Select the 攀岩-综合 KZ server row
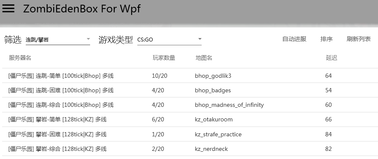Screen dimensions: 378x159 (x=190, y=149)
